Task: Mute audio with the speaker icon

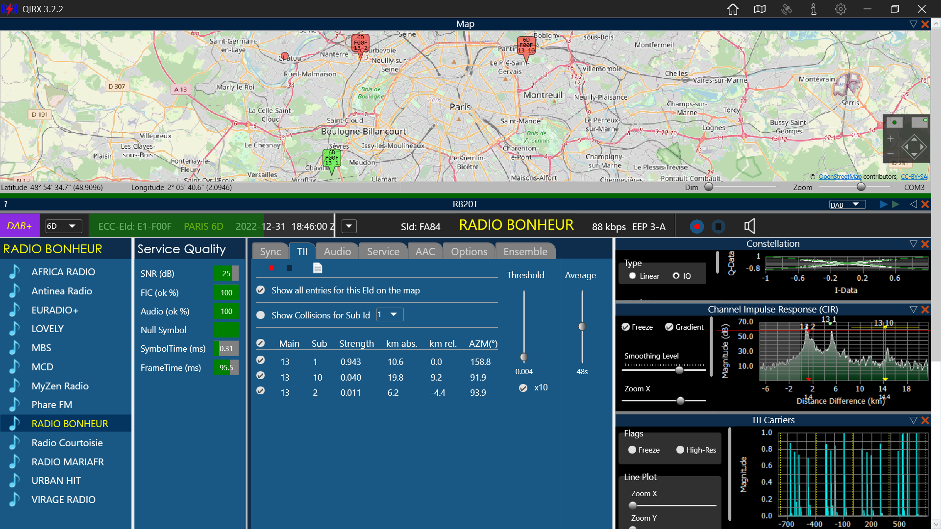Action: tap(749, 226)
